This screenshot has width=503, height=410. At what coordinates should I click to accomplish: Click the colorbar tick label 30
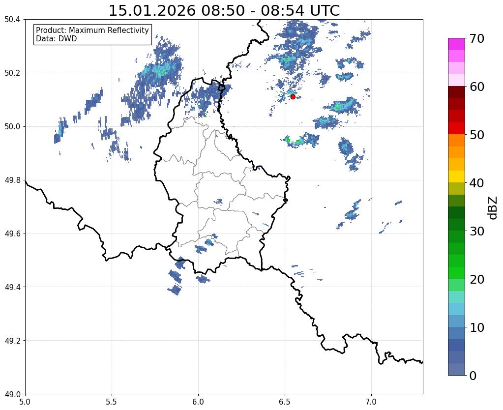[477, 231]
